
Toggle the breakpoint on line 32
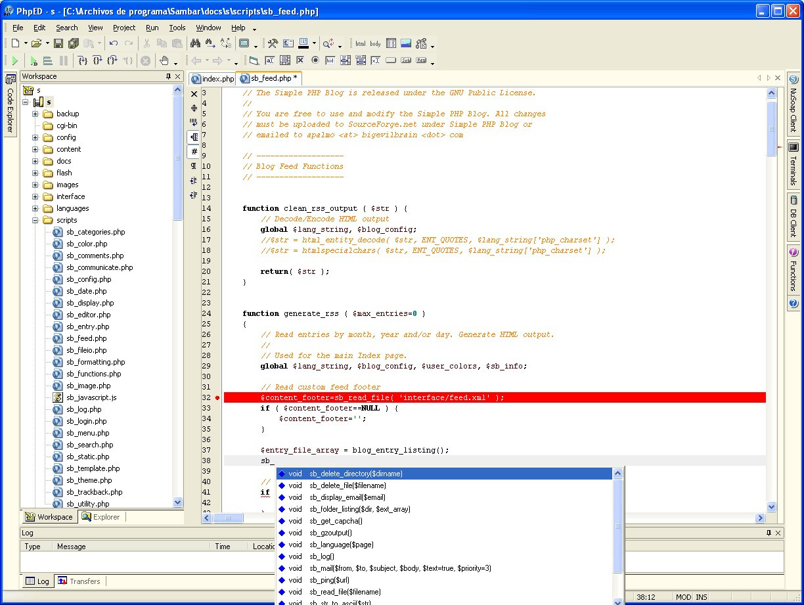217,397
